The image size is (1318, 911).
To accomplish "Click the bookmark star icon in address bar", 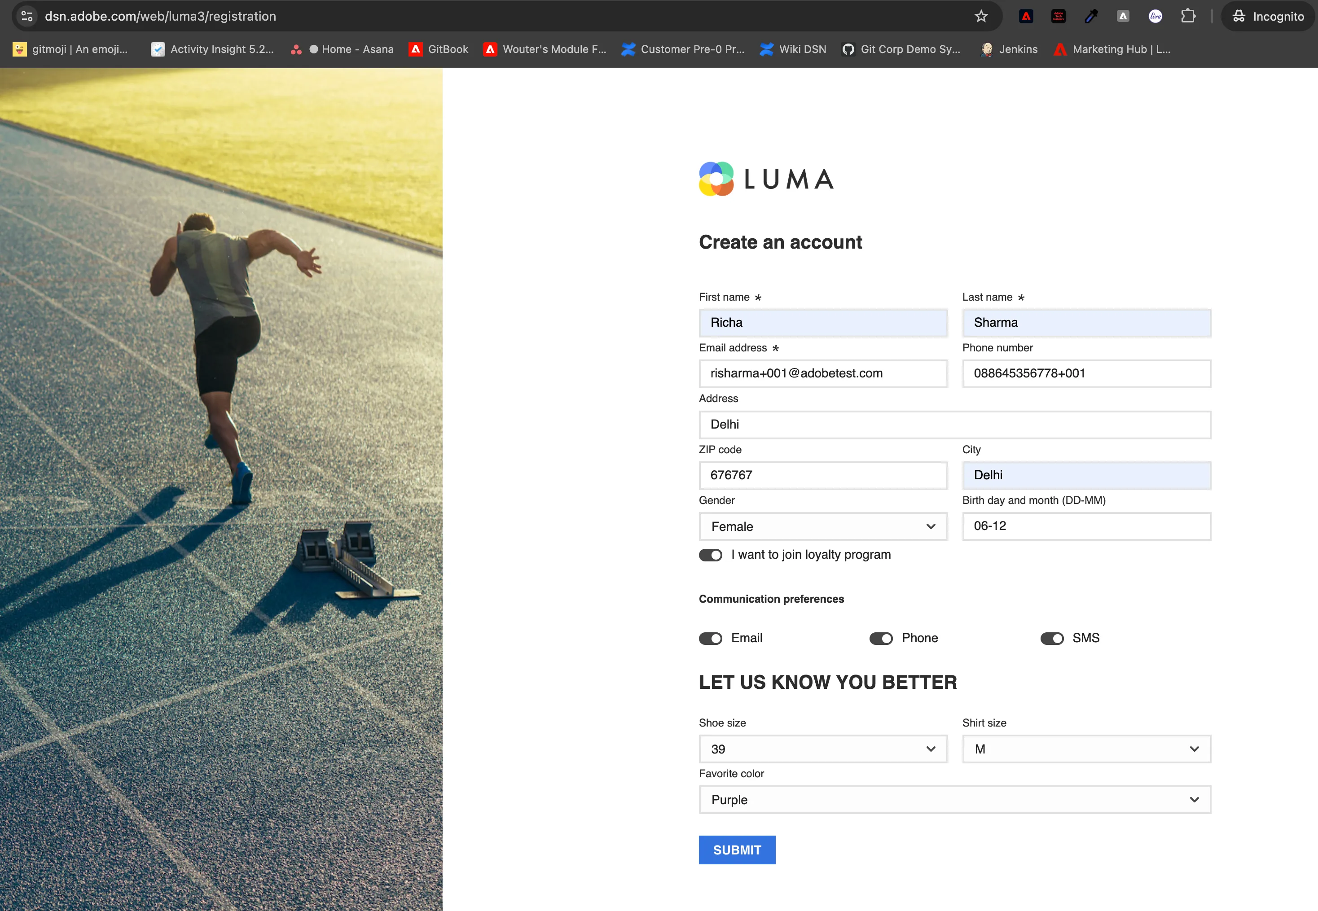I will click(x=981, y=16).
